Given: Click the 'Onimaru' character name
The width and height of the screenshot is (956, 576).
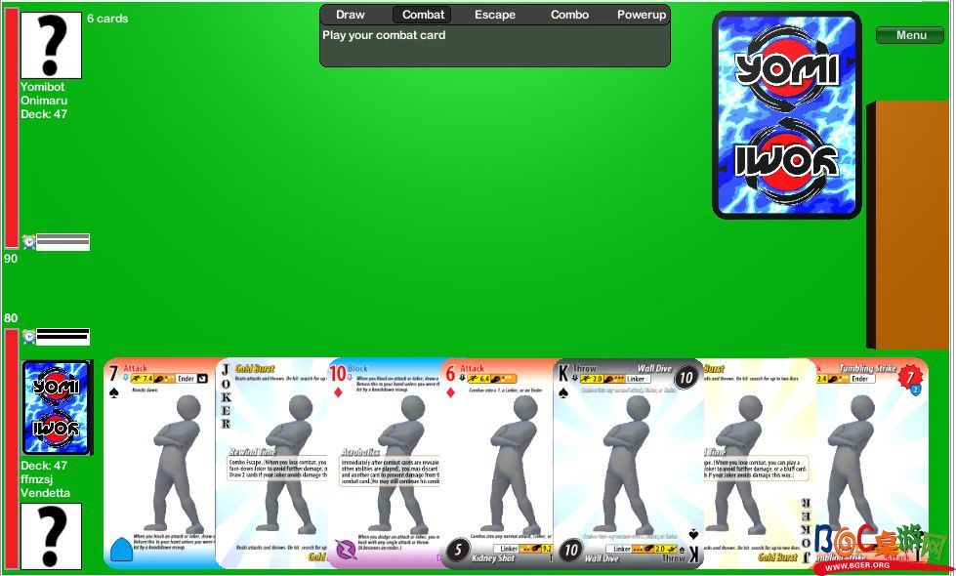Looking at the screenshot, I should [44, 101].
